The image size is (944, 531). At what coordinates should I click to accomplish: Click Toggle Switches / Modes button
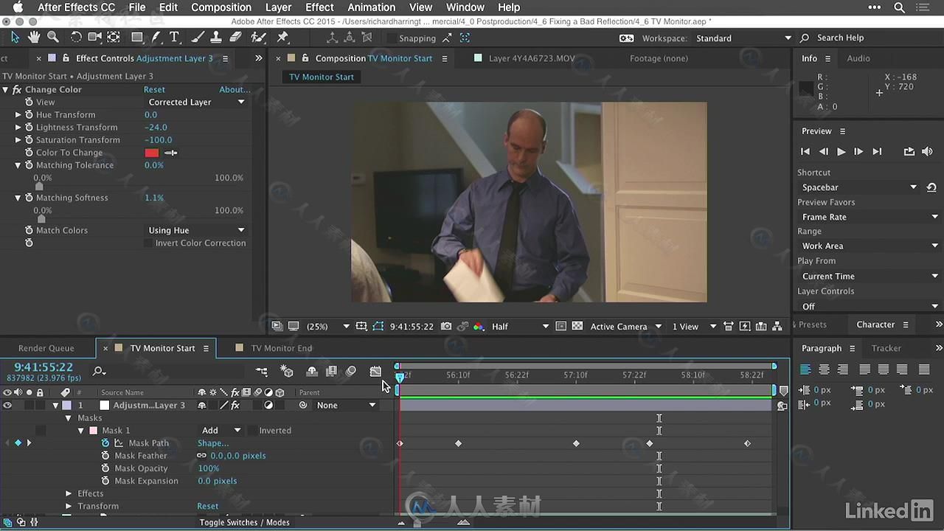(x=244, y=522)
